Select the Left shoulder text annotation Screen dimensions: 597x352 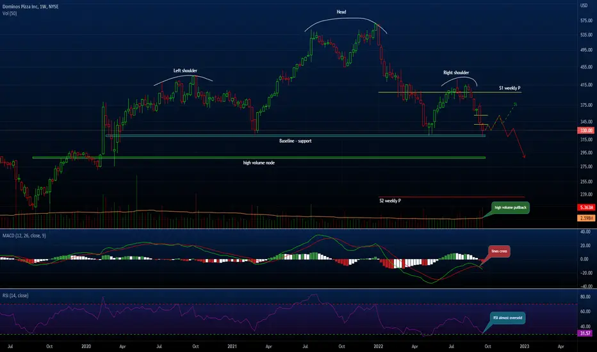pos(185,70)
